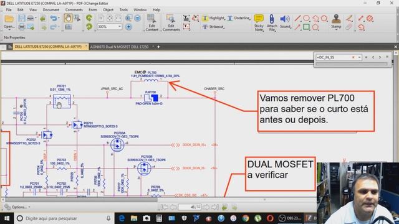Click the page number field showing 46
399x224 pixels.
point(190,207)
